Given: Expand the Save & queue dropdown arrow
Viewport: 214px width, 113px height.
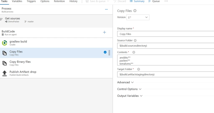Looking at the screenshot, I should coord(108,1).
